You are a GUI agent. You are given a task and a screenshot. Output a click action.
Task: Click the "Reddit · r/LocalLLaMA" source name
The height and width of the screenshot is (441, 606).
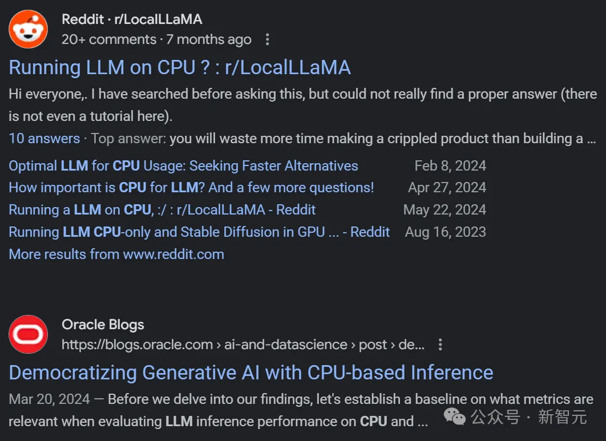(132, 19)
